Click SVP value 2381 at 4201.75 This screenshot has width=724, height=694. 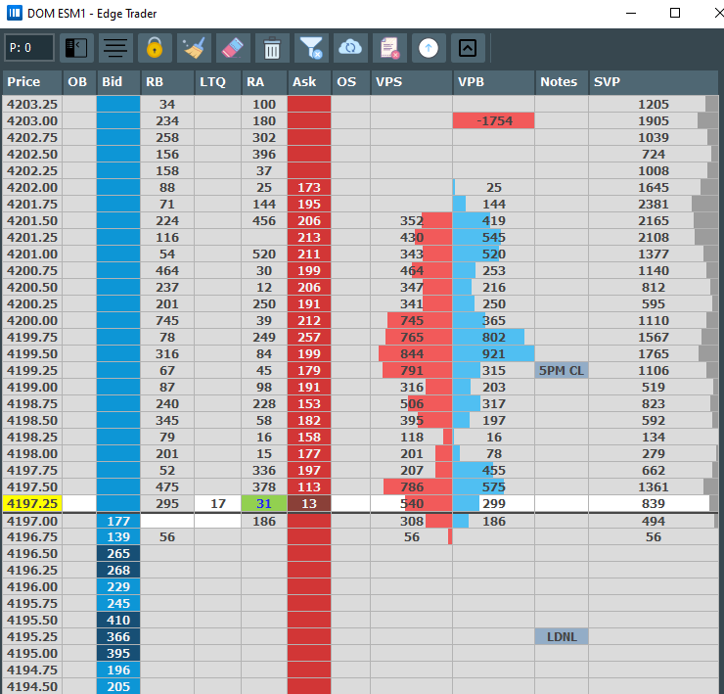click(x=653, y=204)
